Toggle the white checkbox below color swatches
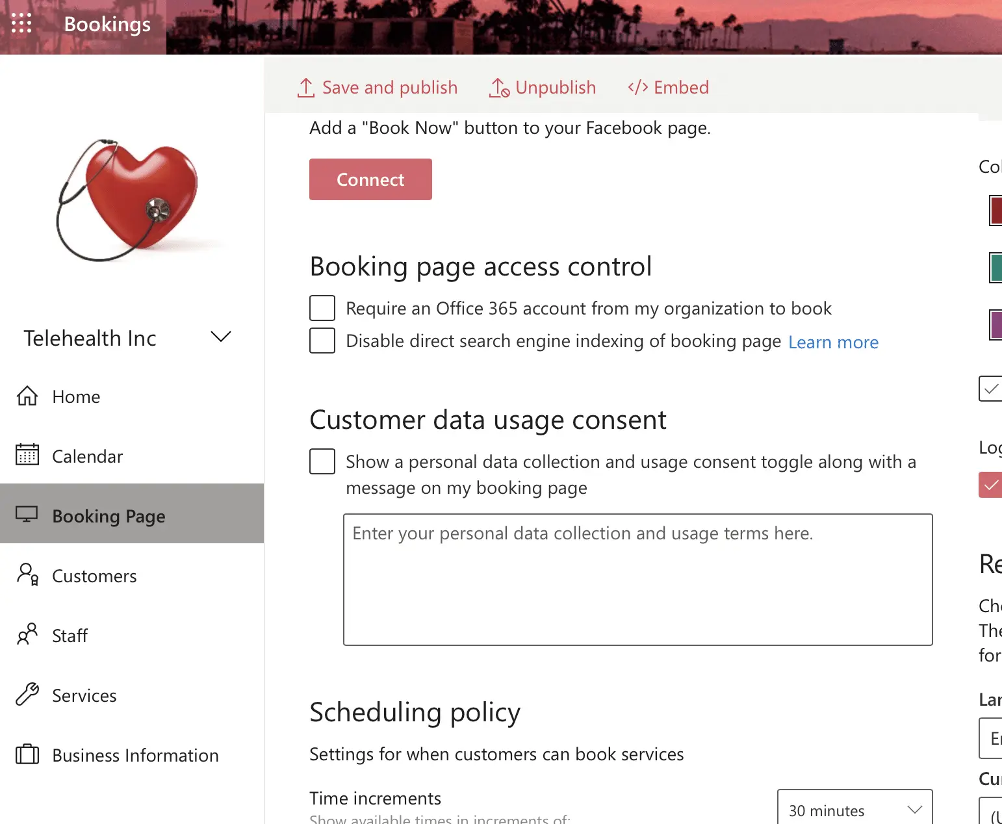Screen dimensions: 1002x824 pos(990,389)
